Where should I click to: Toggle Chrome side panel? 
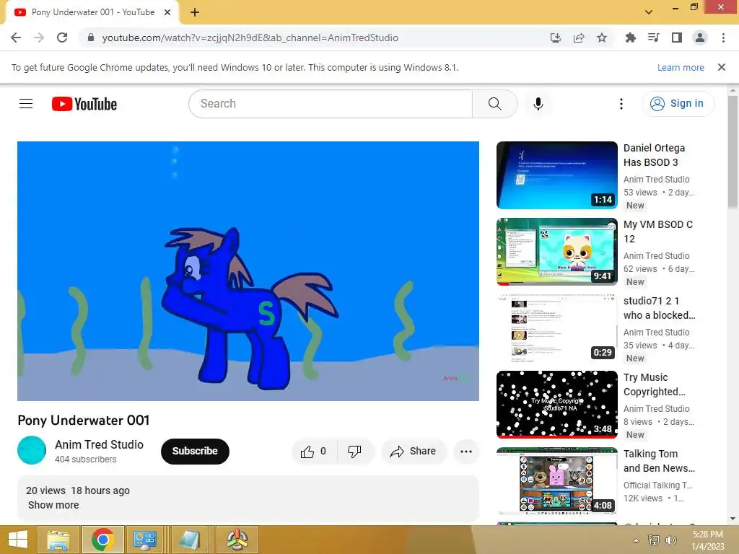[x=677, y=38]
